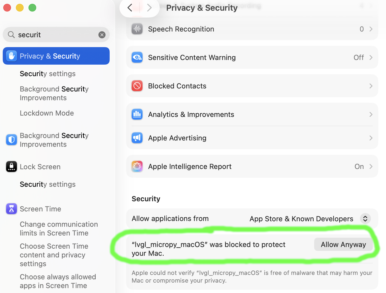Click the Privacy & Security hand icon in sidebar

[11, 56]
